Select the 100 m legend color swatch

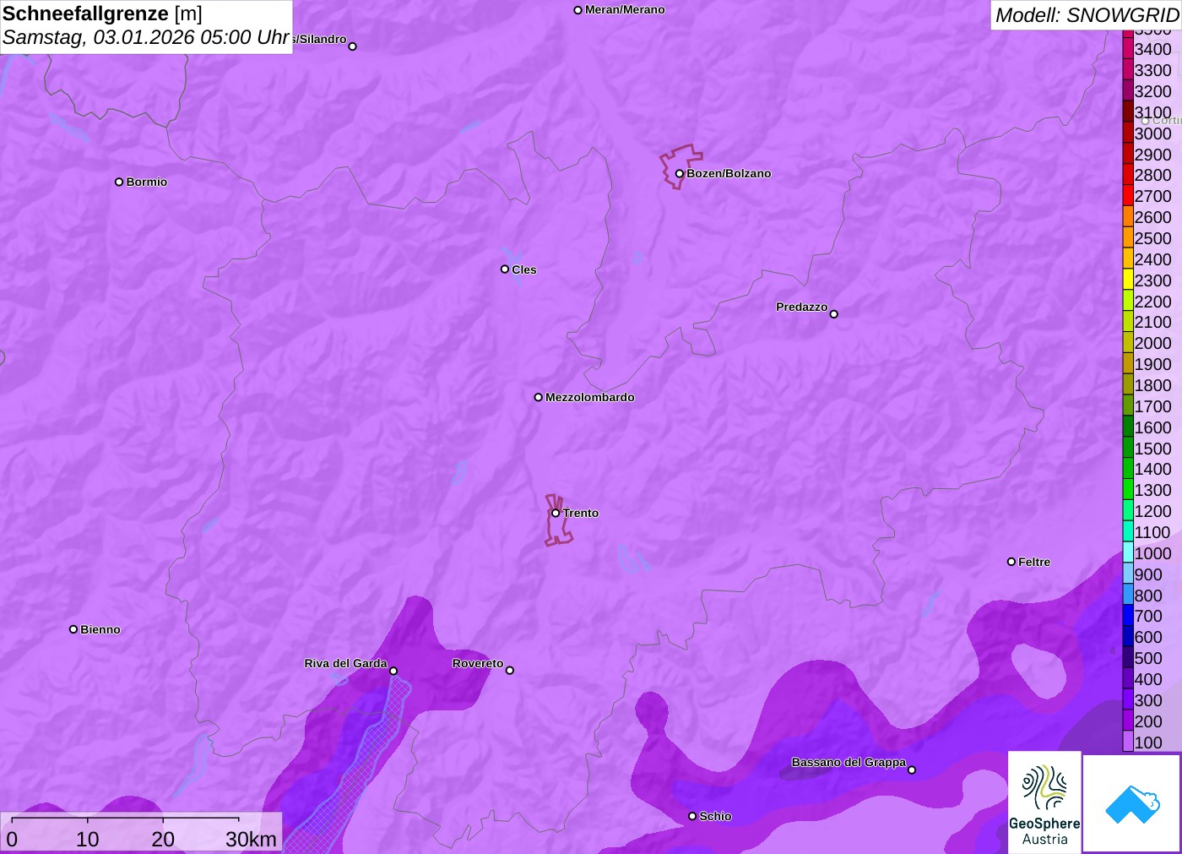click(x=1128, y=742)
